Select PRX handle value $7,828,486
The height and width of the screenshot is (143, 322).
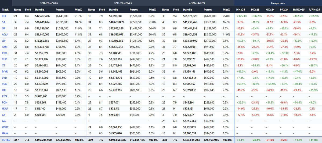(190, 53)
